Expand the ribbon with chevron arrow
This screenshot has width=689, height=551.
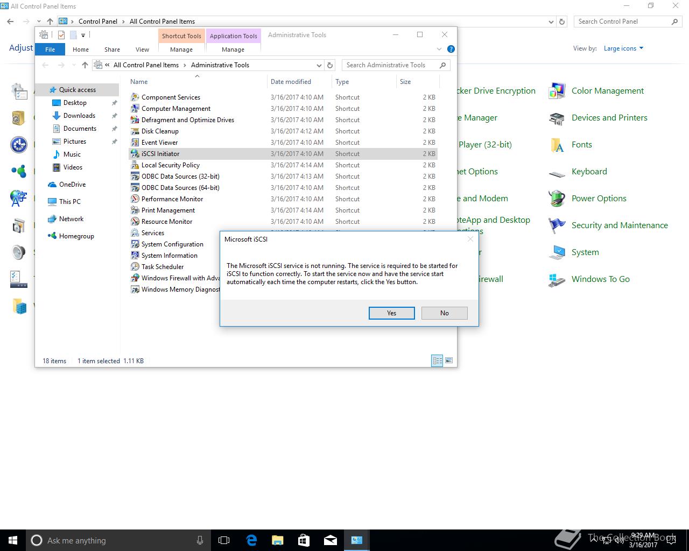[x=439, y=49]
